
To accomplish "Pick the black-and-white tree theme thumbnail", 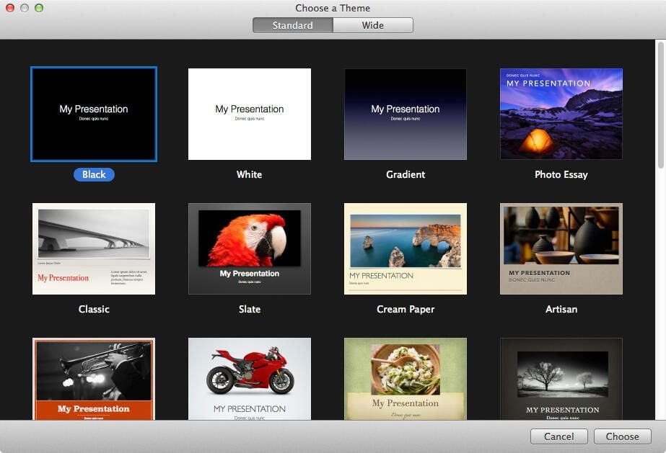I will coord(561,379).
